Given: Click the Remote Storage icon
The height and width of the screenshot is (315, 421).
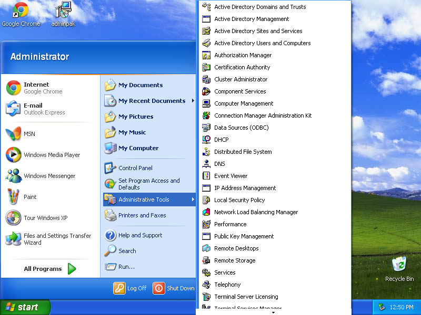Looking at the screenshot, I should 206,260.
